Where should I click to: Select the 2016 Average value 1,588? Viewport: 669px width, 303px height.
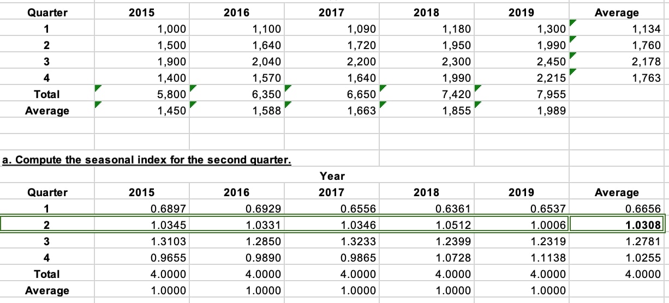coord(237,111)
